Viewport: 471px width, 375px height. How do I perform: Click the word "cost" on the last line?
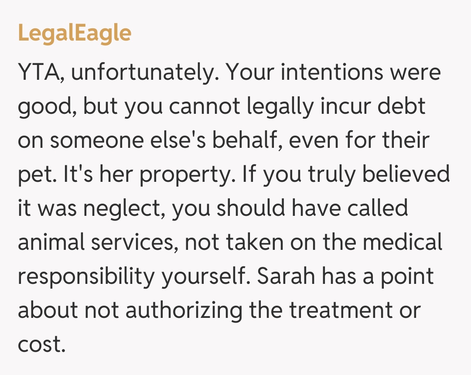(41, 344)
